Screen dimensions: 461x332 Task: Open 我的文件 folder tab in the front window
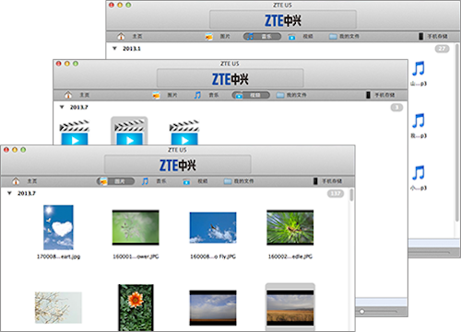[x=239, y=181]
